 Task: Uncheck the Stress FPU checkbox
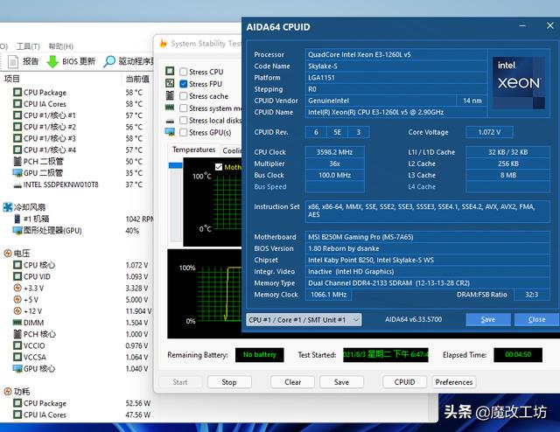[183, 84]
